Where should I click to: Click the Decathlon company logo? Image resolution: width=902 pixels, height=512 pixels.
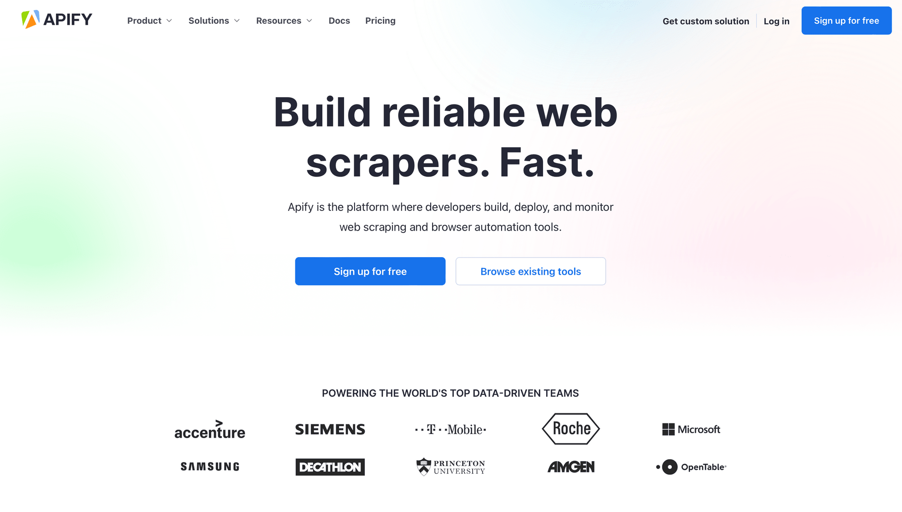pos(330,466)
